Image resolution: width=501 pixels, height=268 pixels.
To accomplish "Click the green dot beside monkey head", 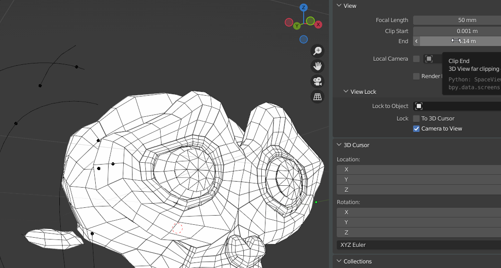I will tap(317, 202).
